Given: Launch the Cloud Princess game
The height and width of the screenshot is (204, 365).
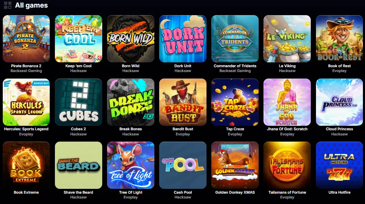Looking at the screenshot, I should point(339,102).
